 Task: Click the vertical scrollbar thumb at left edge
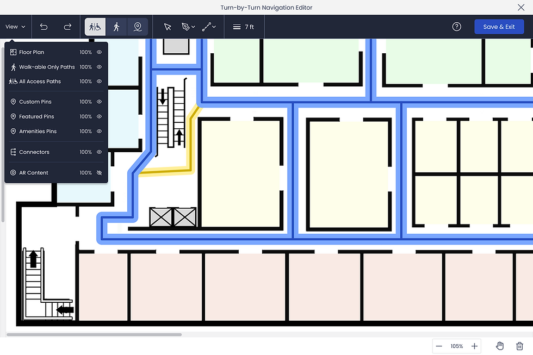click(3, 134)
